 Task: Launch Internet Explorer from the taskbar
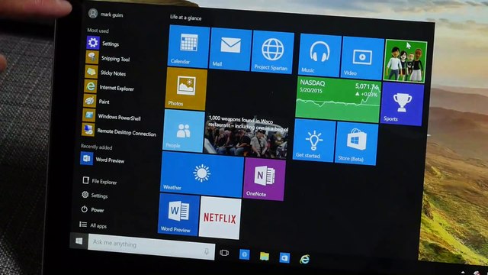(304, 260)
